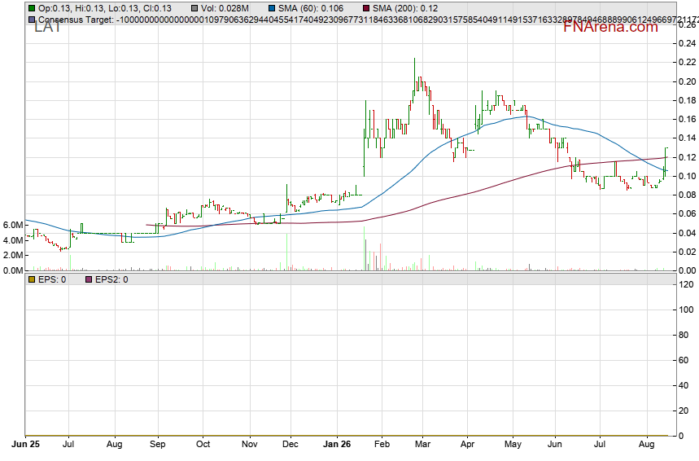Click the green OHLC legend swatch

pos(32,8)
